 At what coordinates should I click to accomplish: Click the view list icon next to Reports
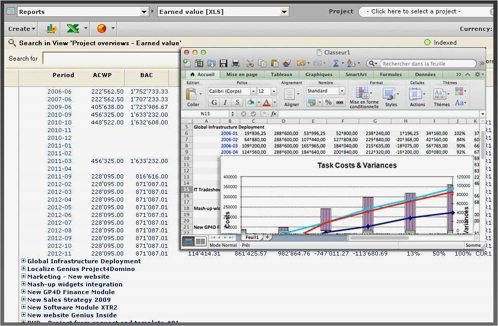[11, 11]
